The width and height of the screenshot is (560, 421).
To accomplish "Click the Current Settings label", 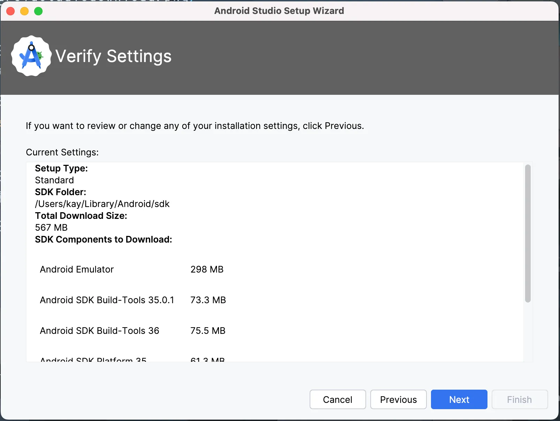I will point(62,152).
